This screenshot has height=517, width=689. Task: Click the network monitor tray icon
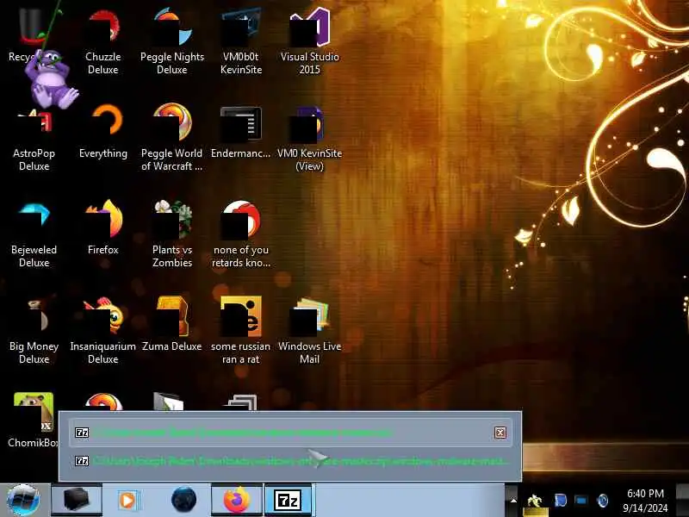(580, 501)
